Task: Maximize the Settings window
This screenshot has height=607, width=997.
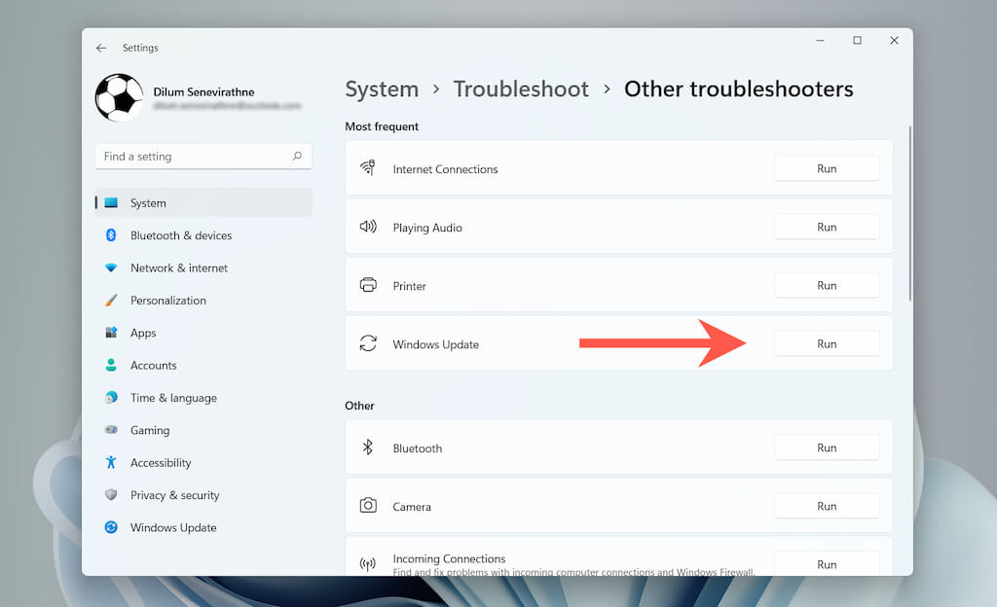Action: [x=857, y=41]
